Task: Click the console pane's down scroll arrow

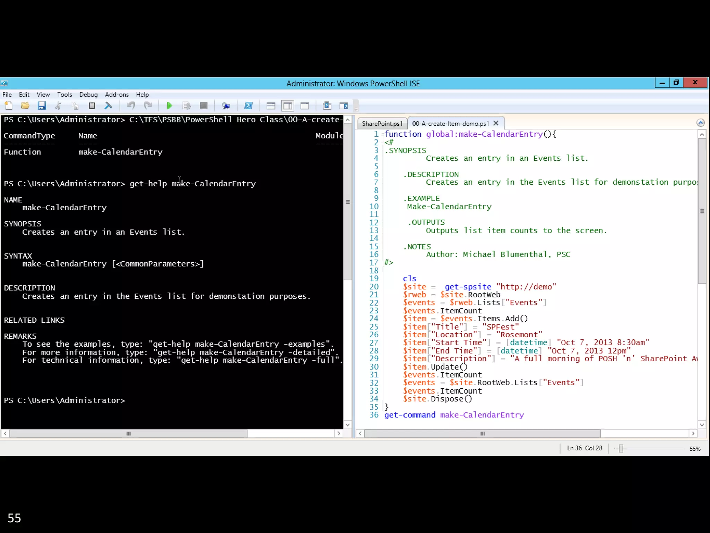Action: click(348, 424)
